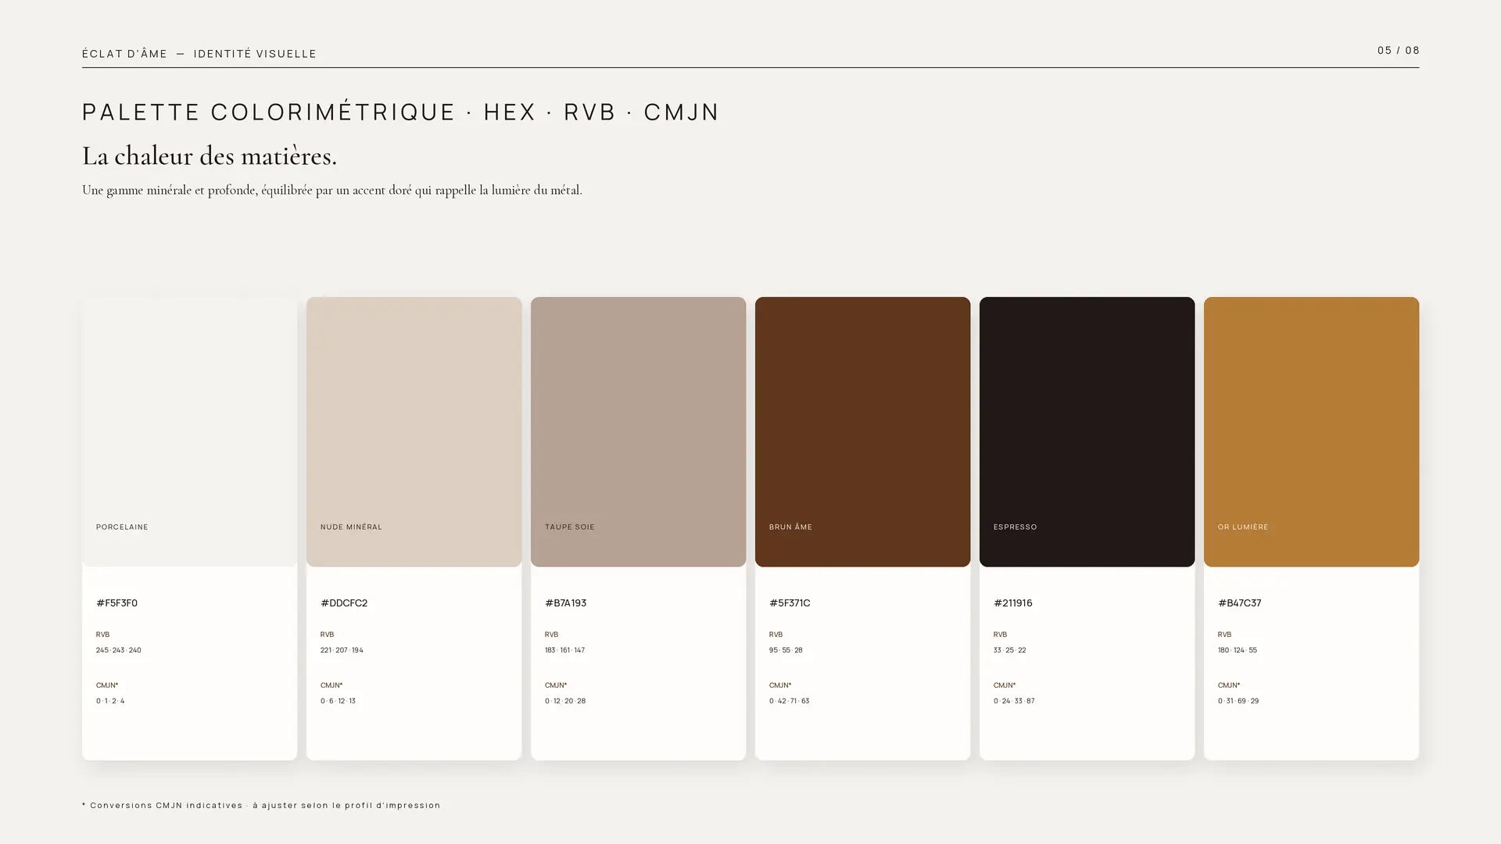The height and width of the screenshot is (844, 1501).
Task: Click the PORCELAINE swatch label
Action: 122,527
